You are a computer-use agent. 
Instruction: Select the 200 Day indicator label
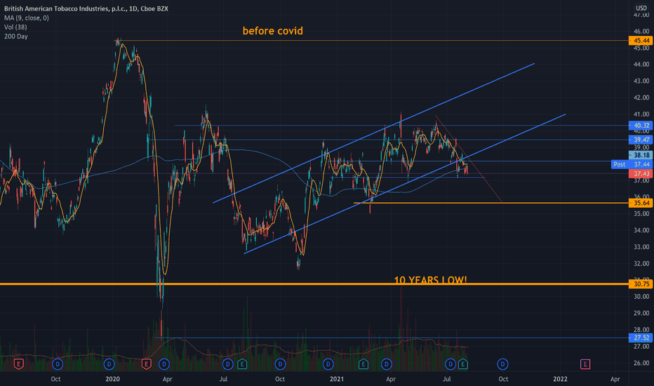coord(16,36)
